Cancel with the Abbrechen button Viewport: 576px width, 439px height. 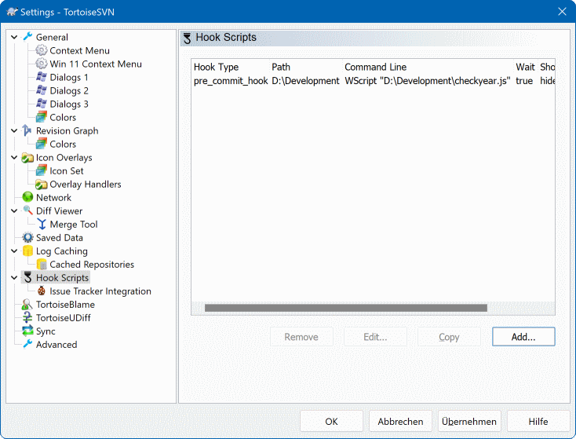tap(400, 422)
